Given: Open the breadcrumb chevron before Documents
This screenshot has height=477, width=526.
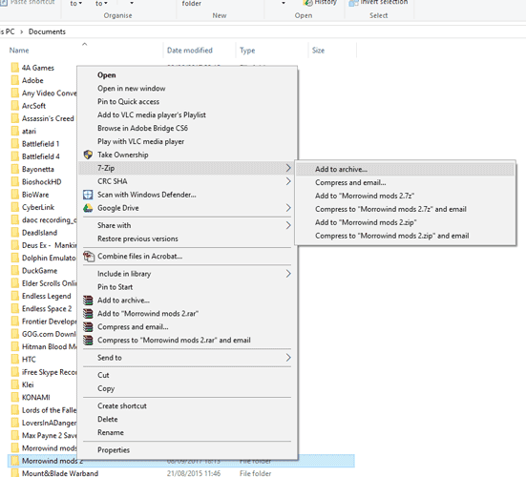Looking at the screenshot, I should coord(21,31).
